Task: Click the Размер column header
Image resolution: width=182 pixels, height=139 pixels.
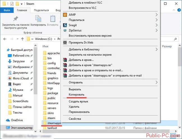Action: [x=167, y=46]
